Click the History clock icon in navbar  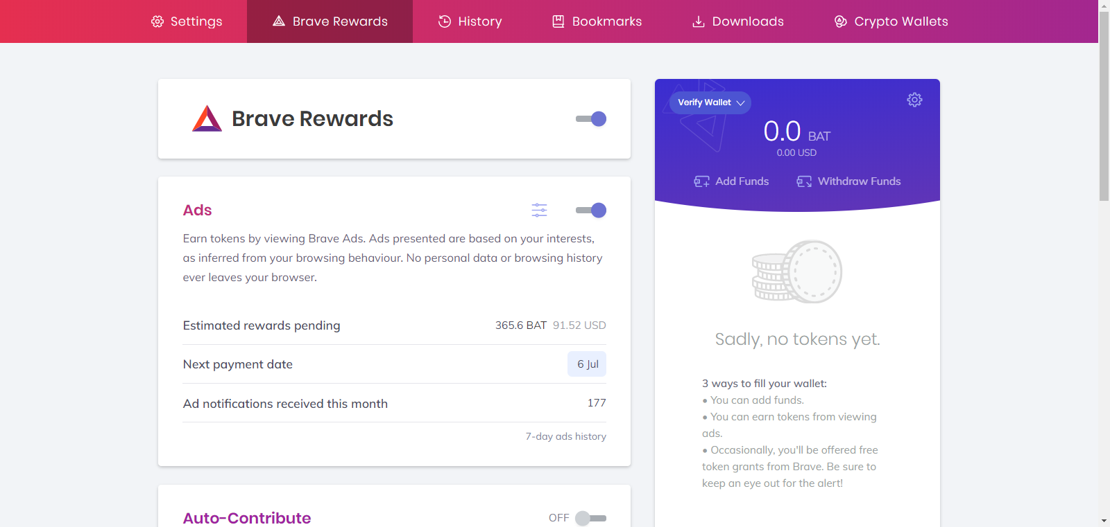click(445, 21)
